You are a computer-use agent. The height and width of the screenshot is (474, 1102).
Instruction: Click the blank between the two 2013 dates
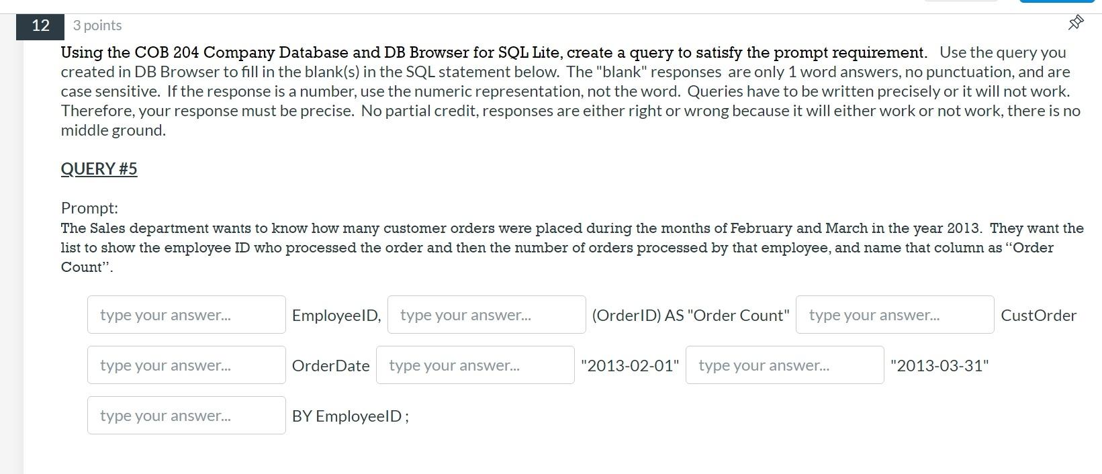coord(784,365)
